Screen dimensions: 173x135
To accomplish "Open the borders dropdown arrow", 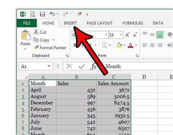I will point(110,45).
